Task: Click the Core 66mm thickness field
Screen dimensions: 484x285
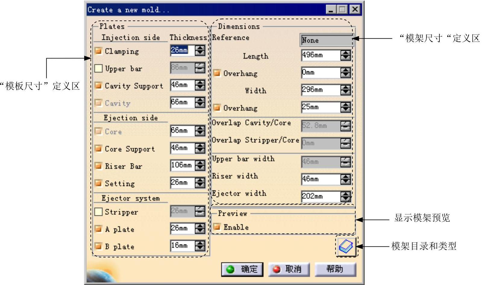Action: [183, 131]
